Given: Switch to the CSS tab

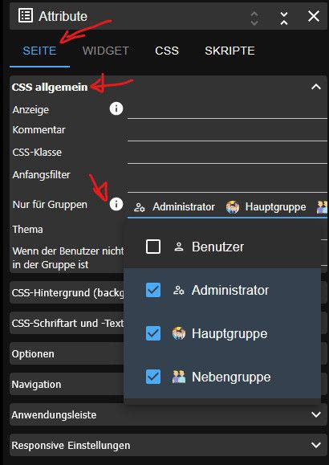Looking at the screenshot, I should click(167, 51).
